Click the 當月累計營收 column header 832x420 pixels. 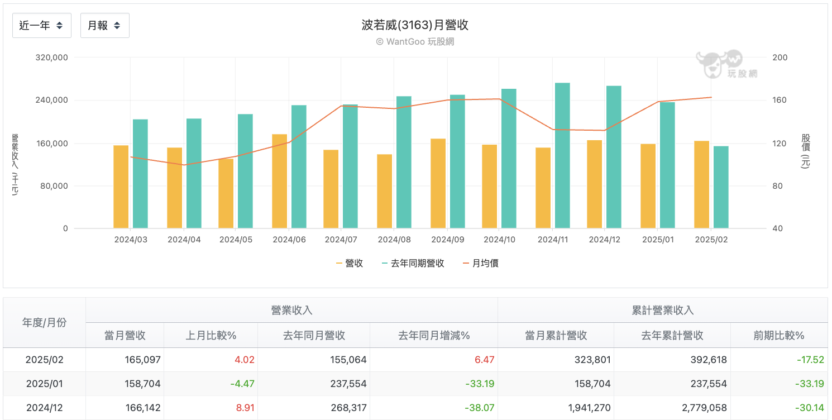[x=556, y=335]
